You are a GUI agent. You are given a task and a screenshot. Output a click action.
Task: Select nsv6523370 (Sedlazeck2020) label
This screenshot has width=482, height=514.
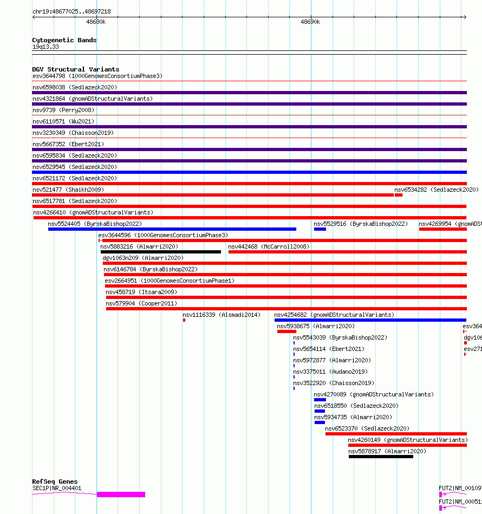(367, 428)
